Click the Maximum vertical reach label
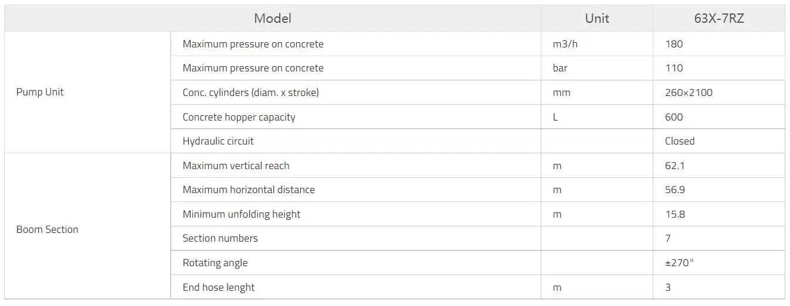Viewport: 790px width, 306px height. coord(236,166)
